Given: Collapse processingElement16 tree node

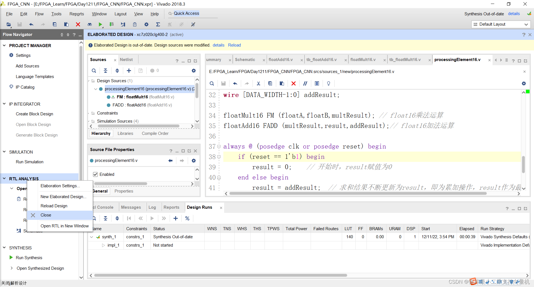Looking at the screenshot, I should pyautogui.click(x=95, y=89).
